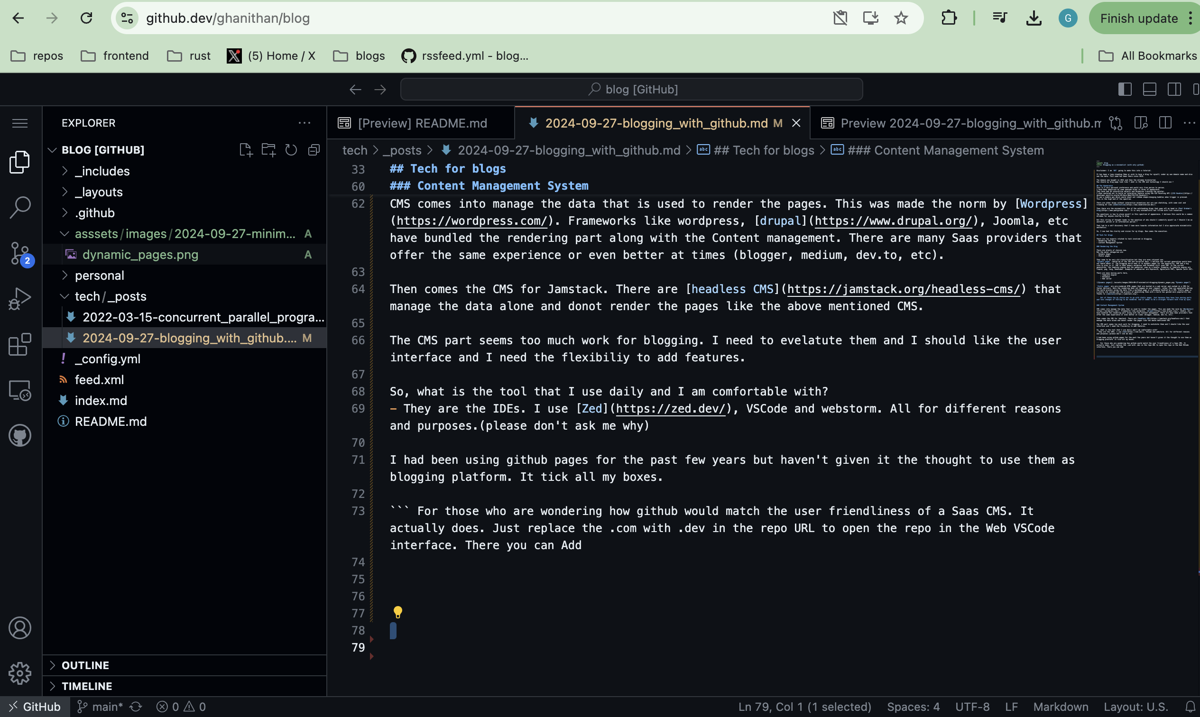Show code actions lightbulb
This screenshot has width=1200, height=717.
pyautogui.click(x=398, y=612)
